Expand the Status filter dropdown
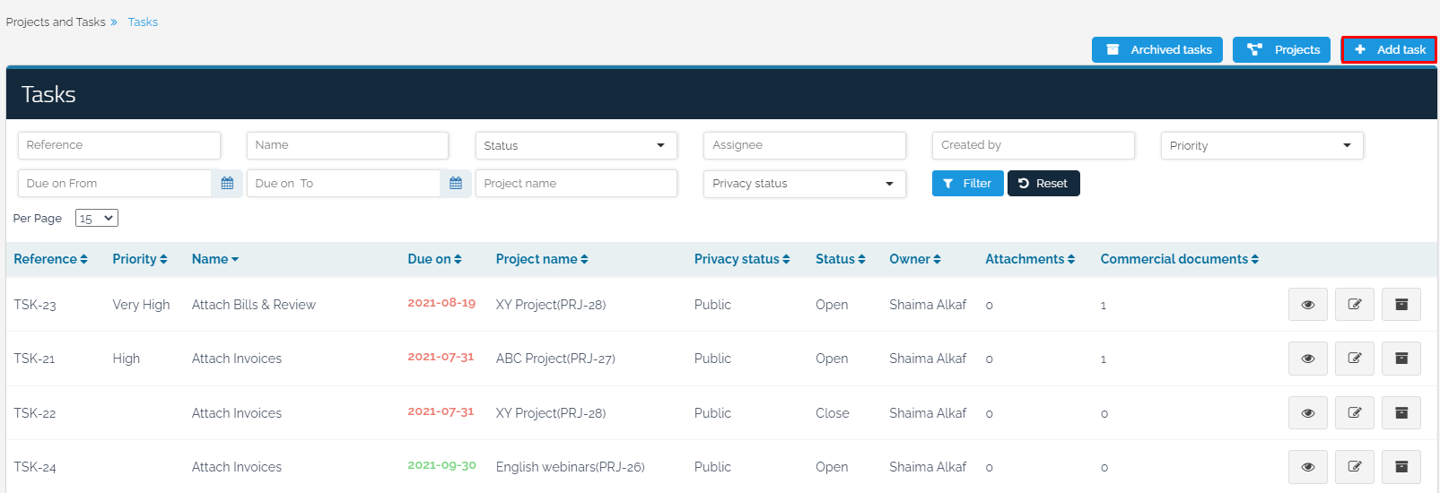The width and height of the screenshot is (1440, 493). [x=575, y=146]
